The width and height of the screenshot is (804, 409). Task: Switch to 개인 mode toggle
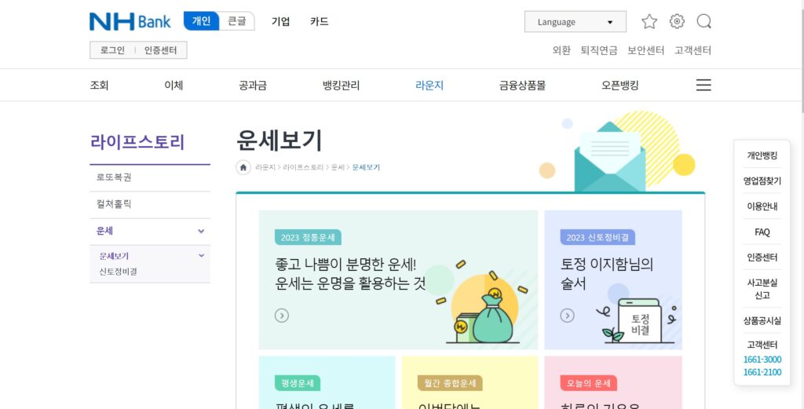[x=202, y=21]
